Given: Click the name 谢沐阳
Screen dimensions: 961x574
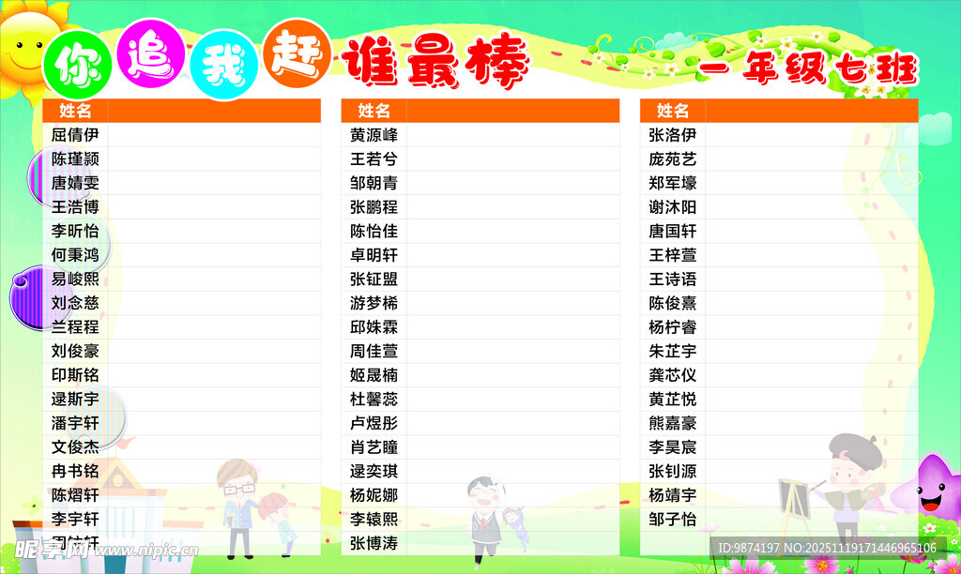Looking at the screenshot, I should (672, 207).
